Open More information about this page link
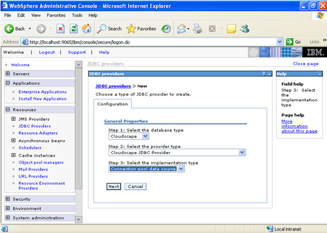This screenshot has width=327, height=233. tap(299, 126)
